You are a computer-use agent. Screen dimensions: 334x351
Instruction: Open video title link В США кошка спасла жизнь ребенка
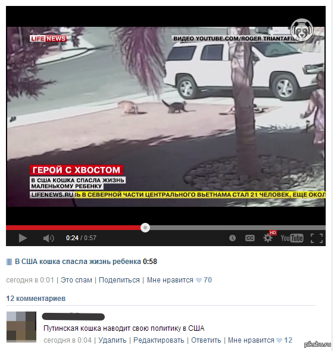pyautogui.click(x=77, y=262)
